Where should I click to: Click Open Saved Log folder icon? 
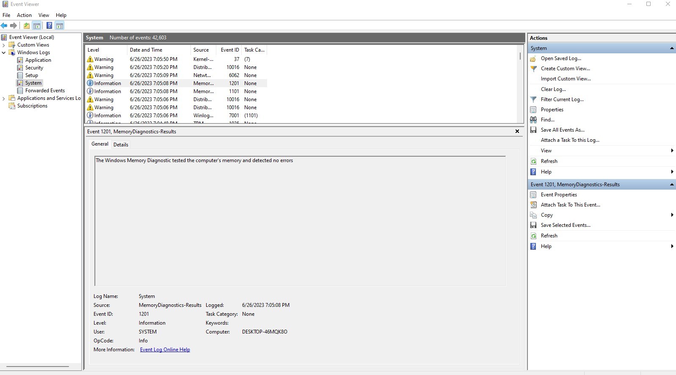[533, 59]
